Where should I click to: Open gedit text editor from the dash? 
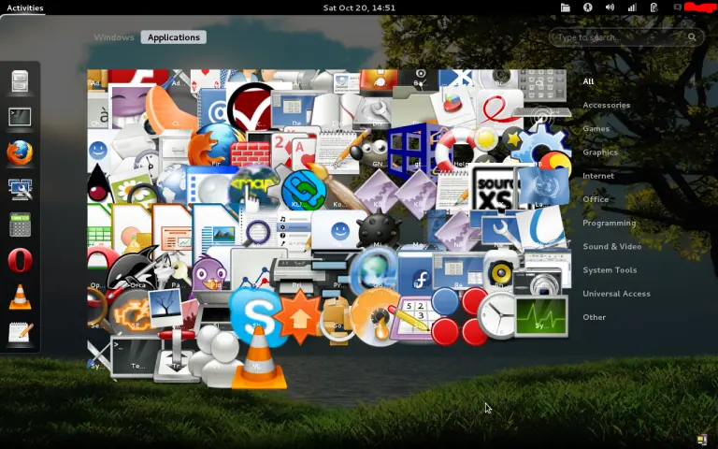point(21,332)
